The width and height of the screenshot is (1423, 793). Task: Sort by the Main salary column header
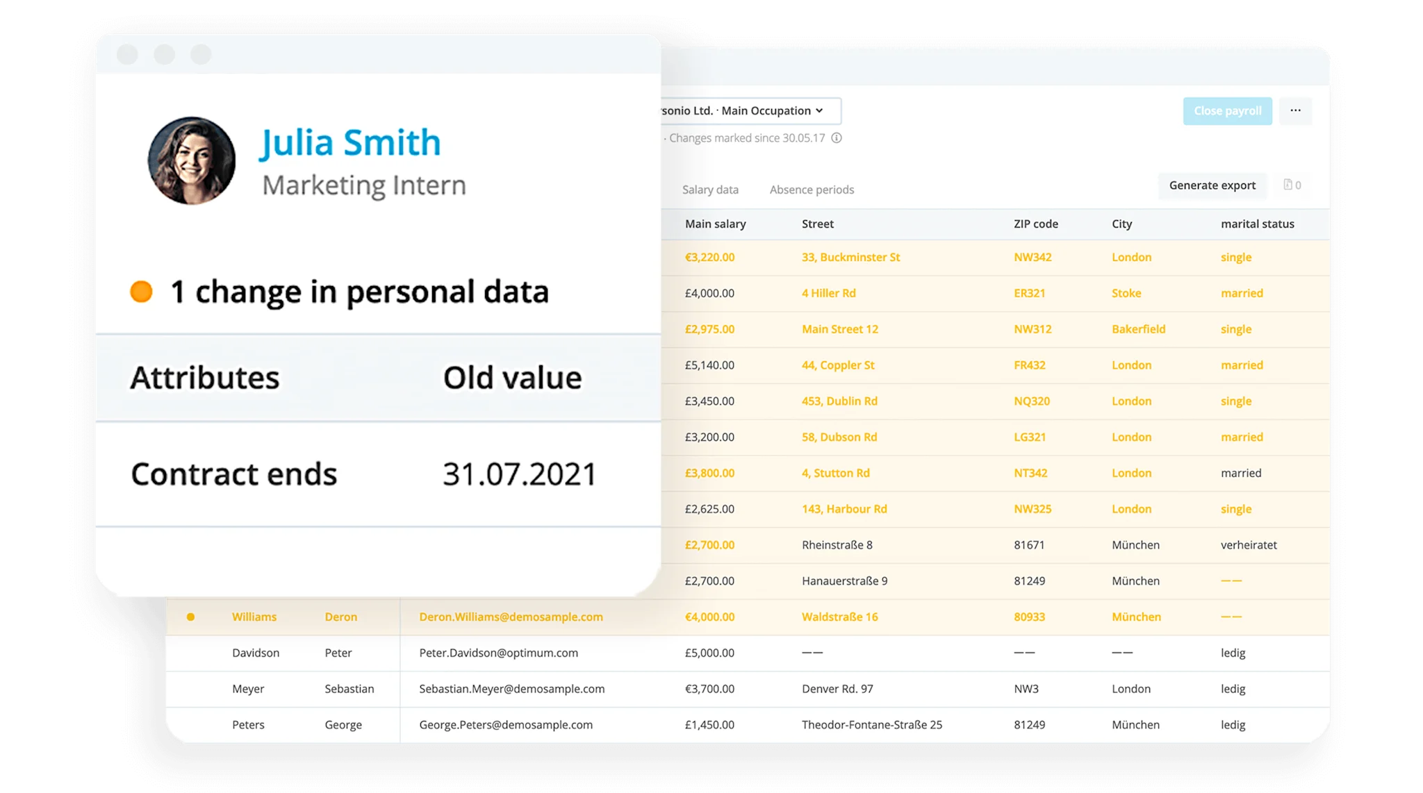click(x=715, y=224)
